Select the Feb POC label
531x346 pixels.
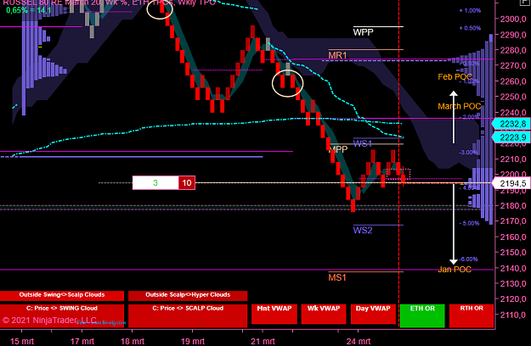coord(455,76)
